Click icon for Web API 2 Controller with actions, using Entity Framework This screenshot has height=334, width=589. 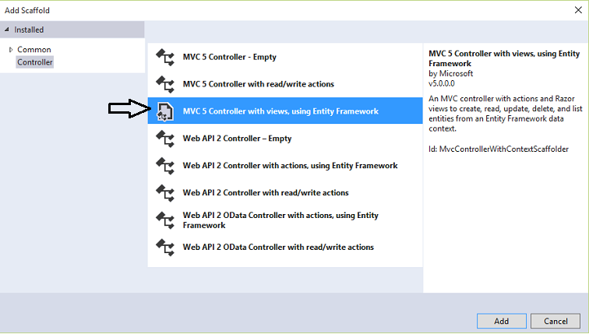pyautogui.click(x=165, y=166)
